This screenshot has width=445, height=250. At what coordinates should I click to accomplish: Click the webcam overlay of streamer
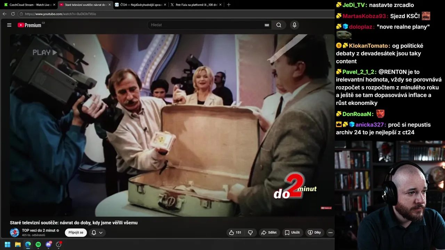(390, 195)
